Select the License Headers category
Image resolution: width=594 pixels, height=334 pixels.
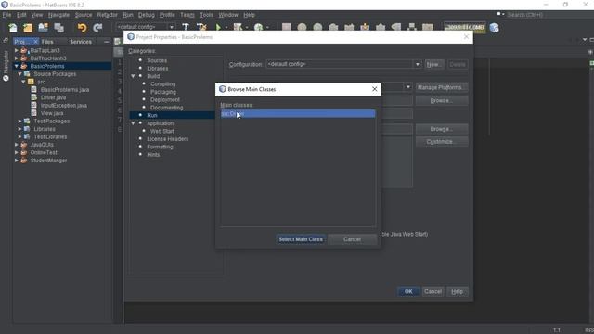click(167, 139)
